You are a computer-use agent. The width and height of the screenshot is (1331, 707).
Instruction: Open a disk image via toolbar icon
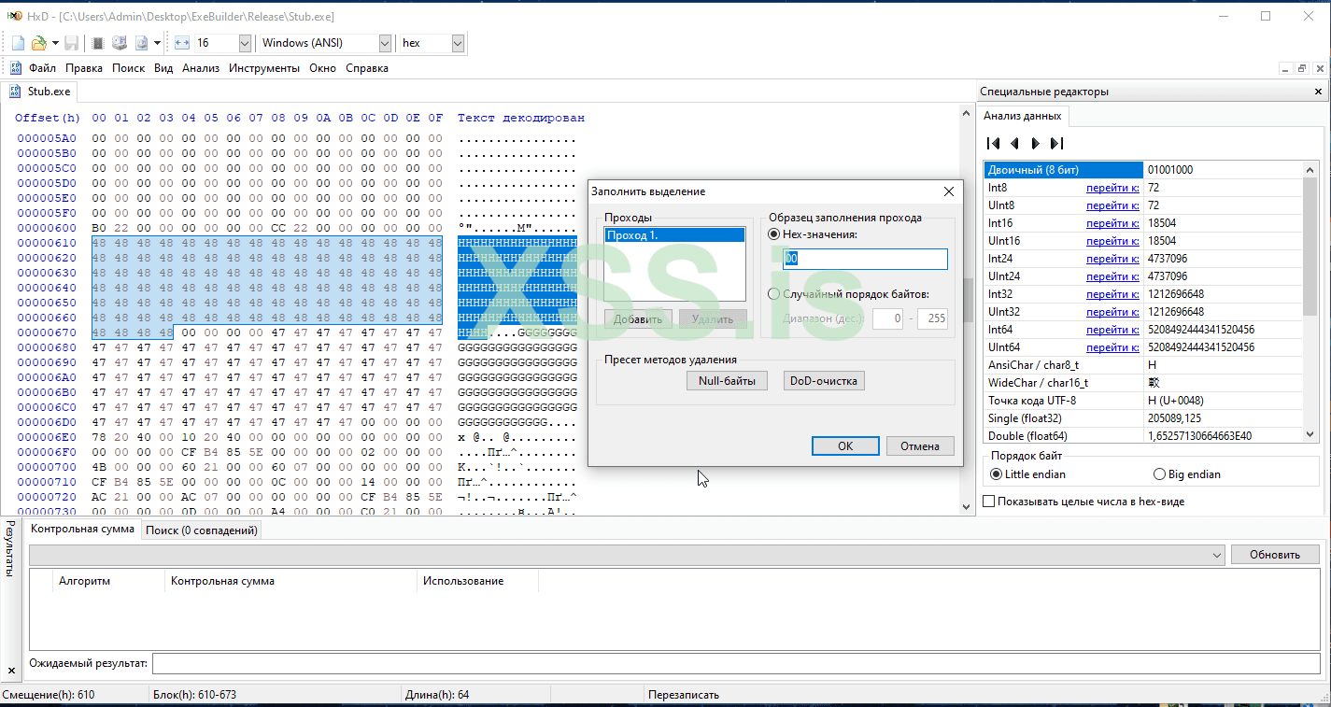point(141,43)
